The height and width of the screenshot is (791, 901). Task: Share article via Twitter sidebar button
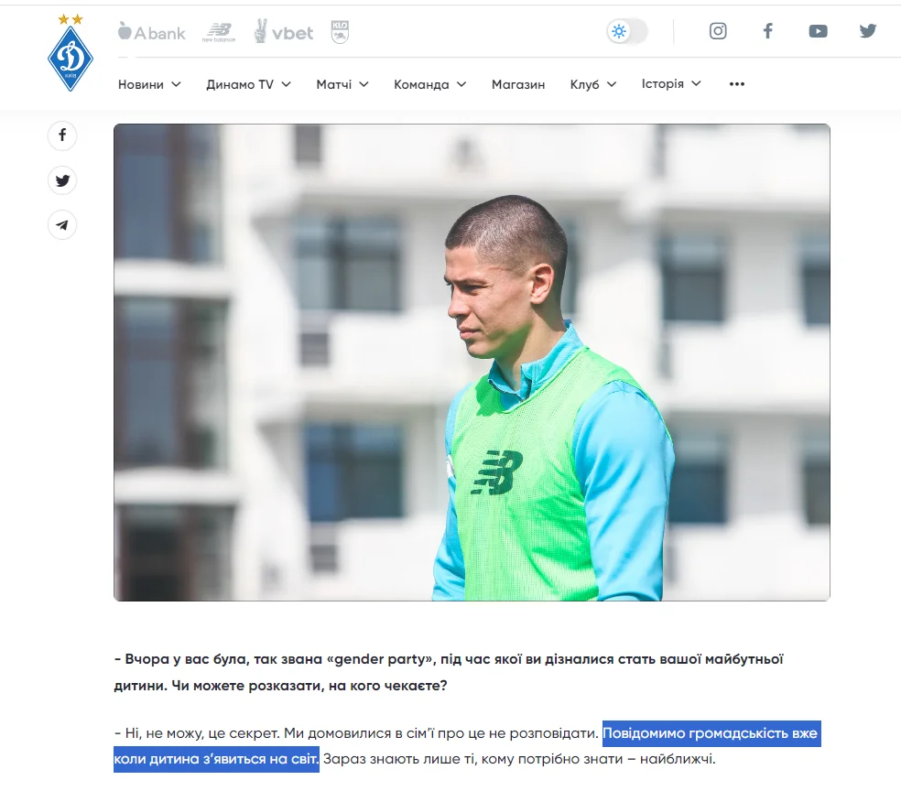point(62,180)
